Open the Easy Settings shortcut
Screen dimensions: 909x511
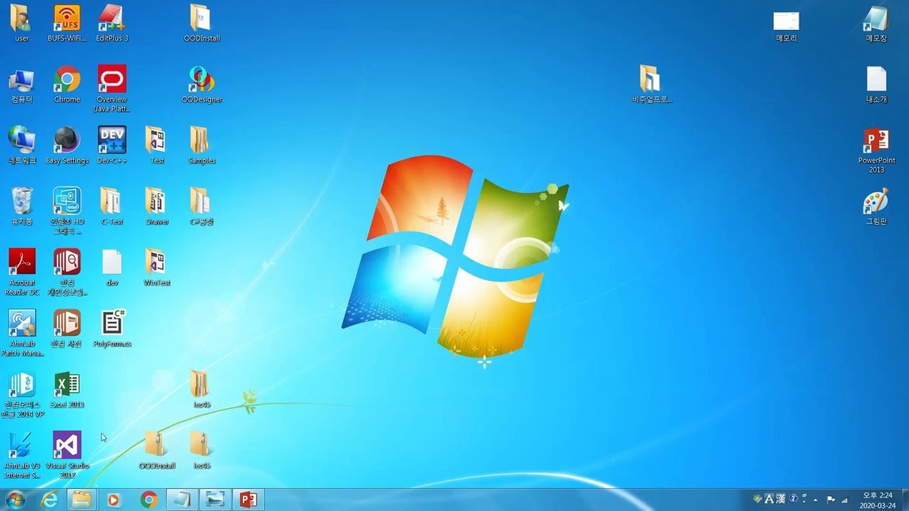click(x=67, y=146)
